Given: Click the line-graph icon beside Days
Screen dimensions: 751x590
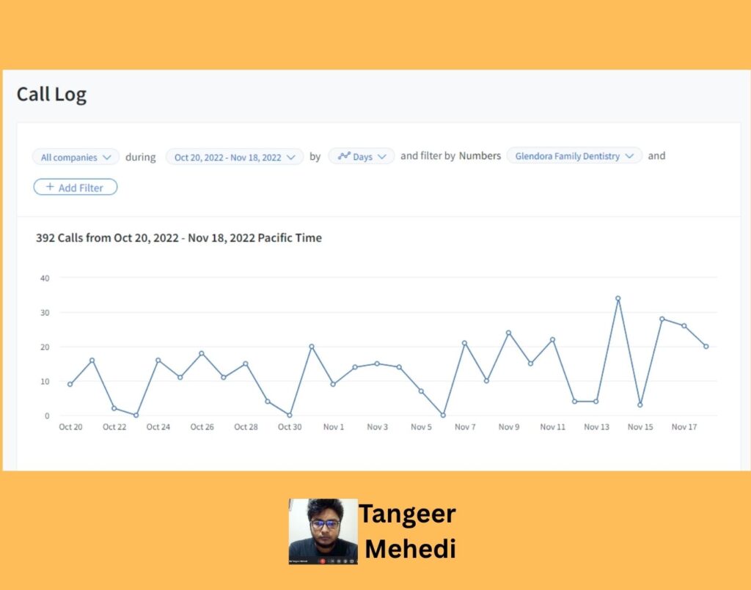Looking at the screenshot, I should 344,156.
